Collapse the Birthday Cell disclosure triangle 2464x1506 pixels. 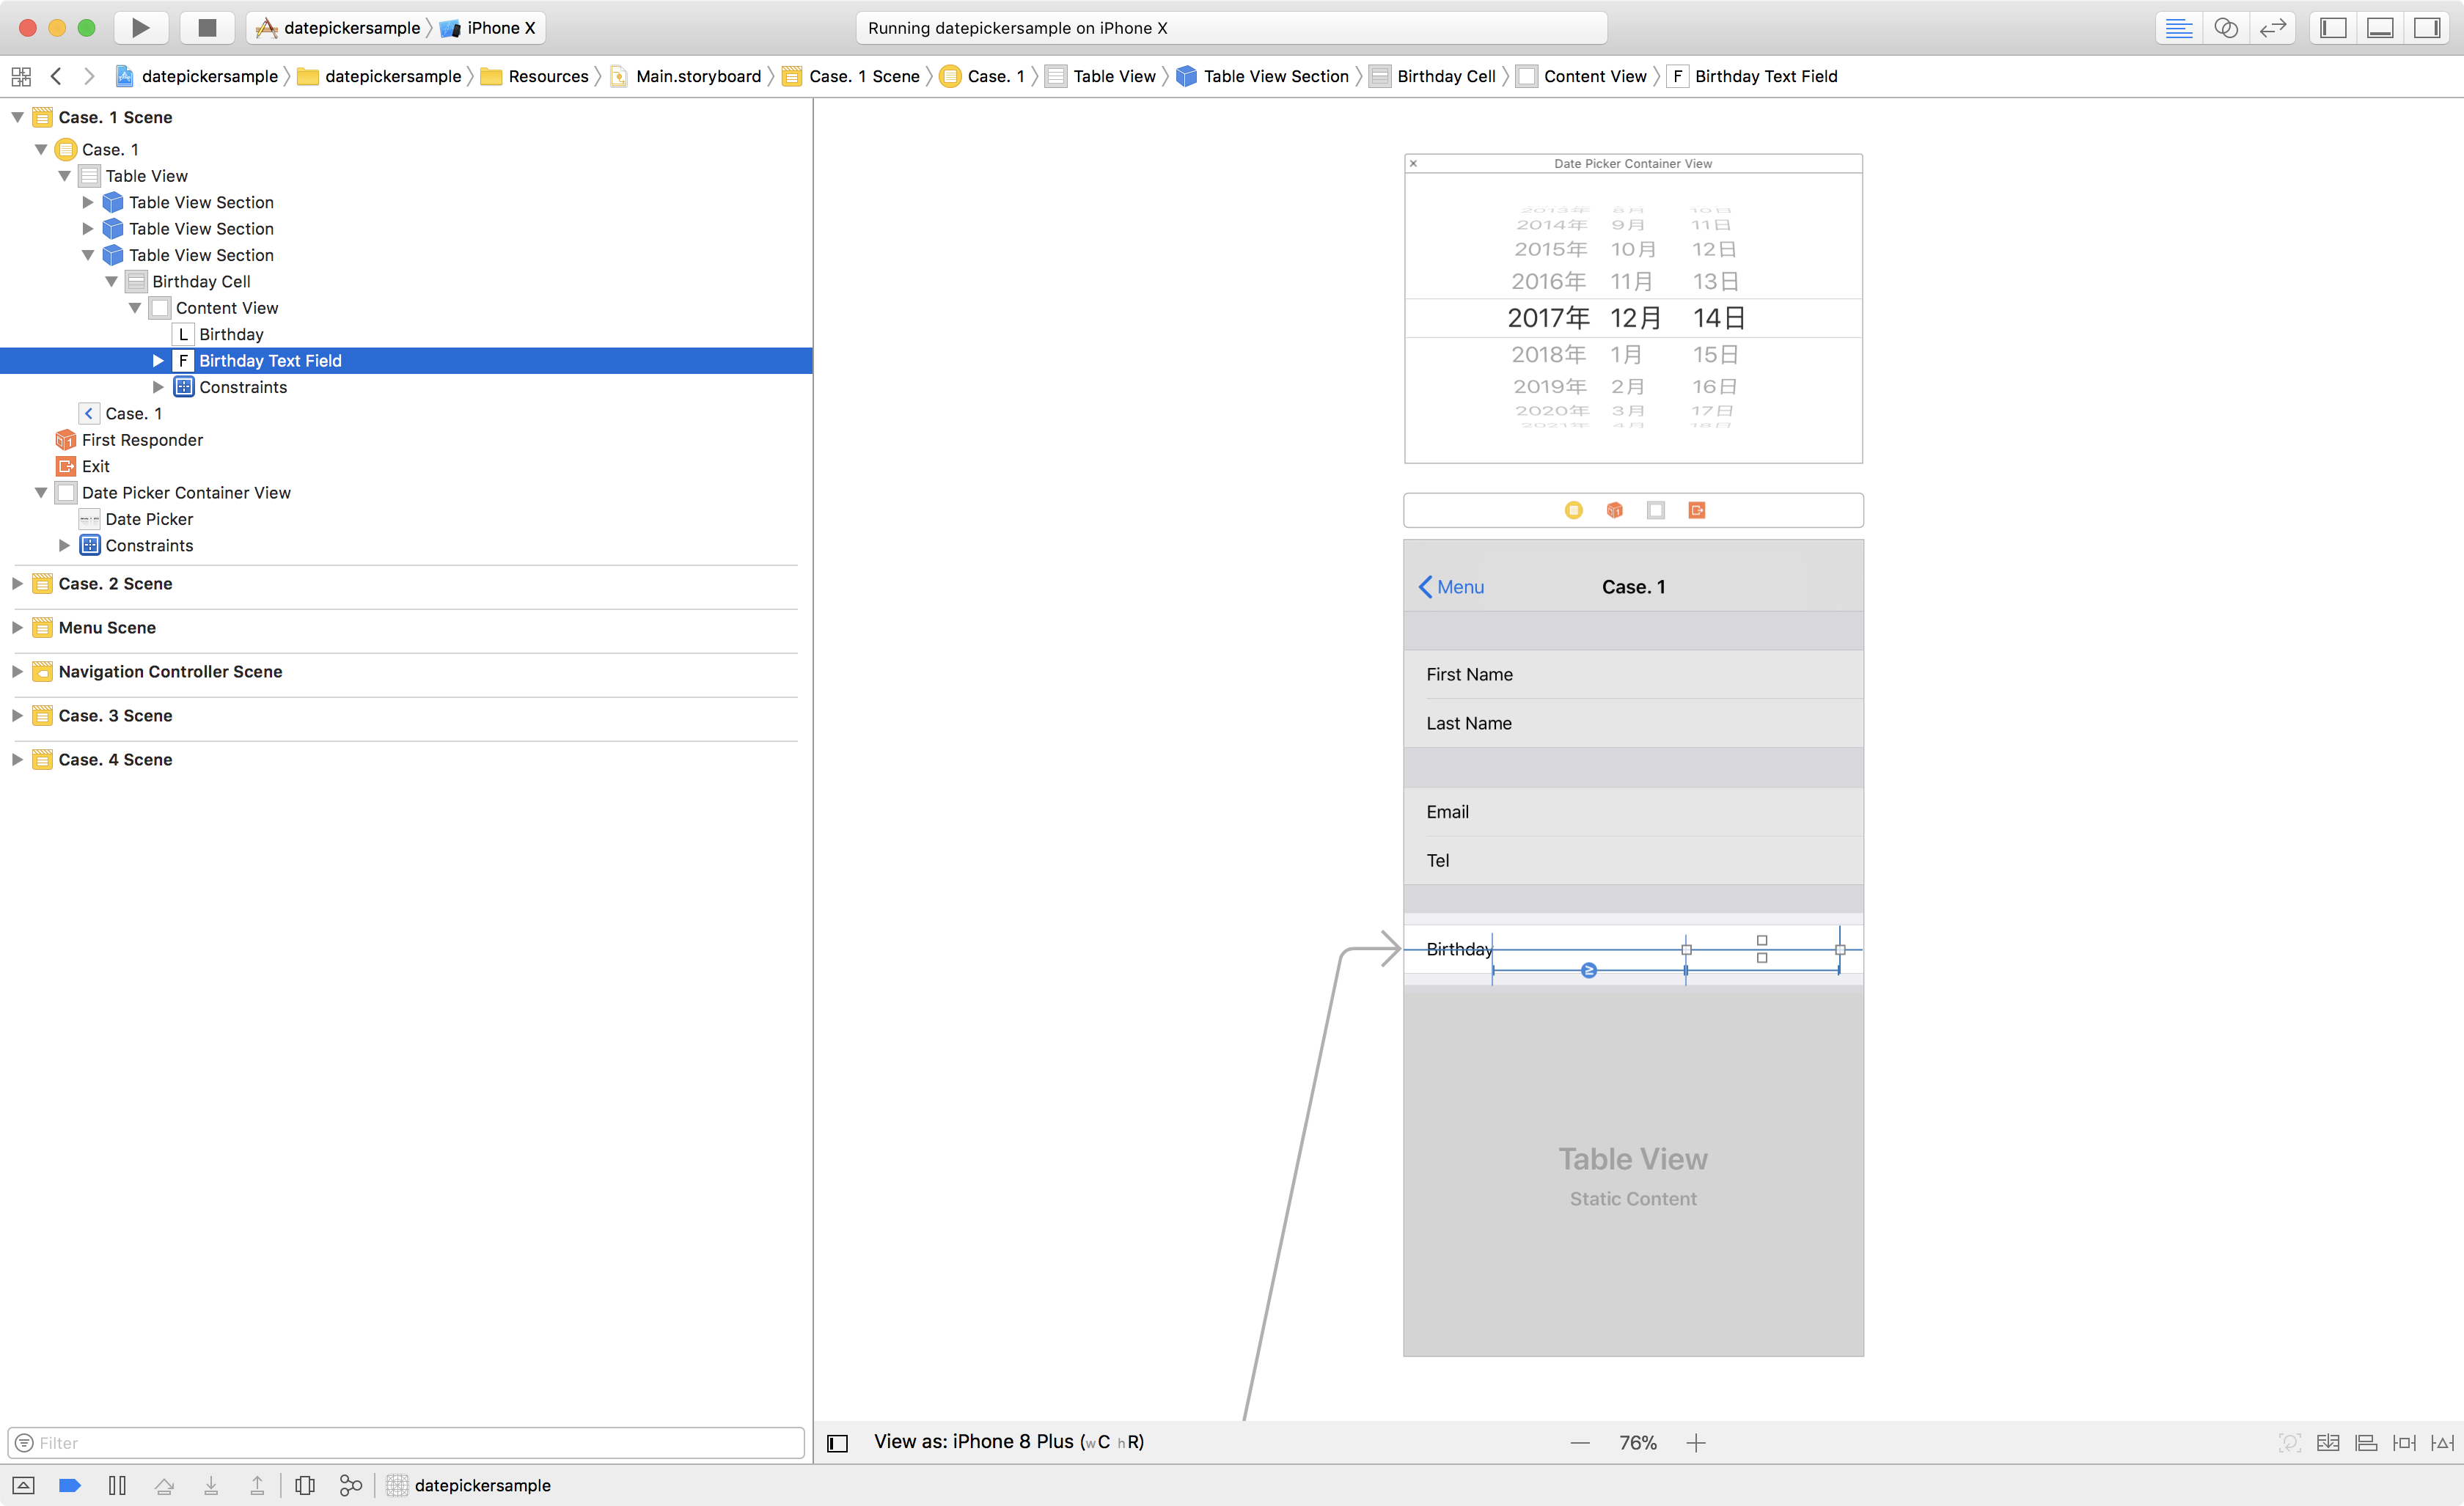[111, 281]
